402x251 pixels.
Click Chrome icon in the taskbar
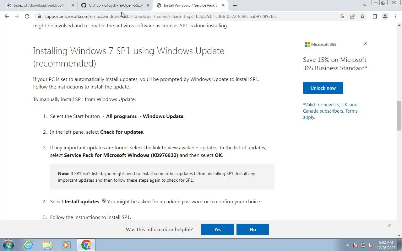(x=86, y=245)
